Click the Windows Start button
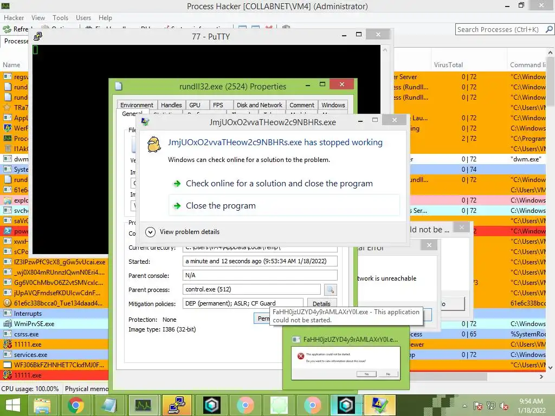The height and width of the screenshot is (416, 555). [13, 405]
